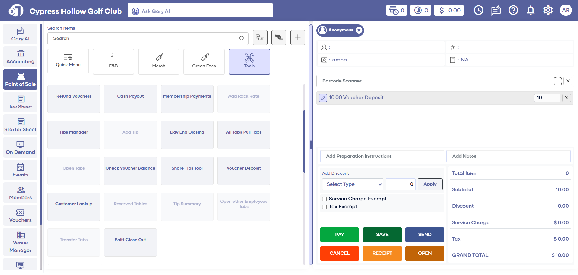The width and height of the screenshot is (578, 275).
Task: Click the help question mark icon
Action: 513,10
